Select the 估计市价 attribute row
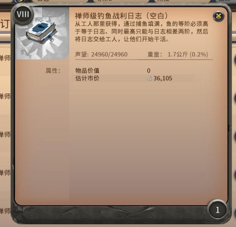The image size is (236, 227). point(133,78)
